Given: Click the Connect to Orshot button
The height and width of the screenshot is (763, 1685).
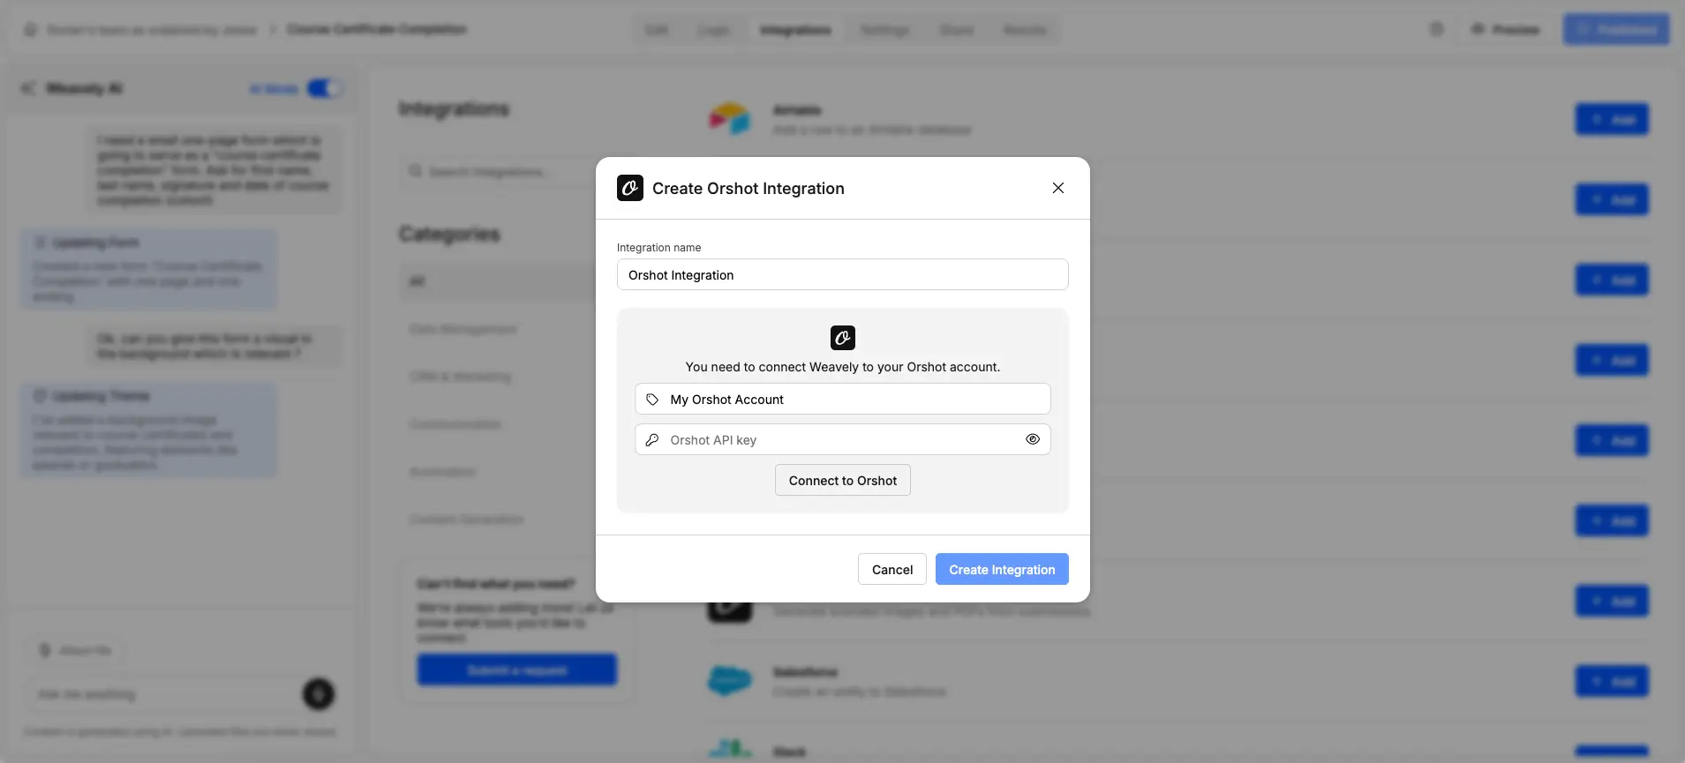Looking at the screenshot, I should coord(842,480).
